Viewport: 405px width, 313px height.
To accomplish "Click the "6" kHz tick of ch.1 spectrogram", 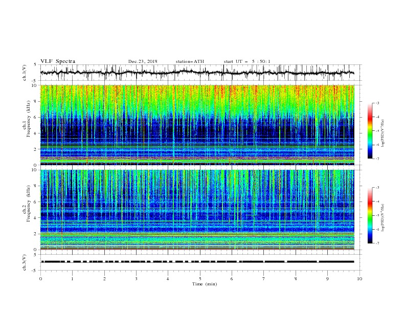I will (x=35, y=117).
